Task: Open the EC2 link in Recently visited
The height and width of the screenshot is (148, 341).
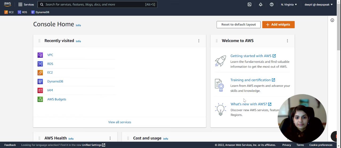Action: coord(50,72)
